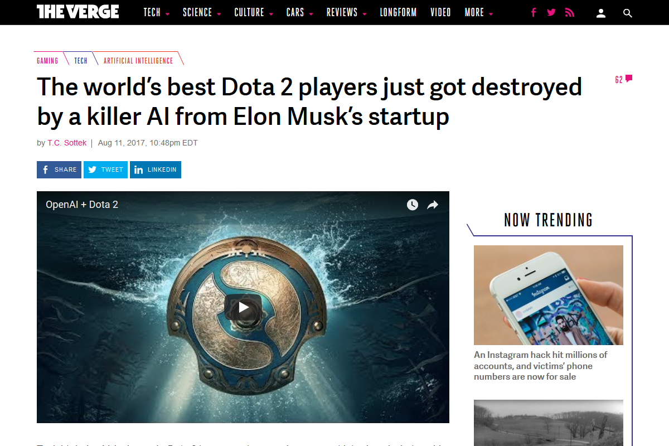Image resolution: width=669 pixels, height=446 pixels.
Task: Expand the Science dropdown menu
Action: [202, 12]
